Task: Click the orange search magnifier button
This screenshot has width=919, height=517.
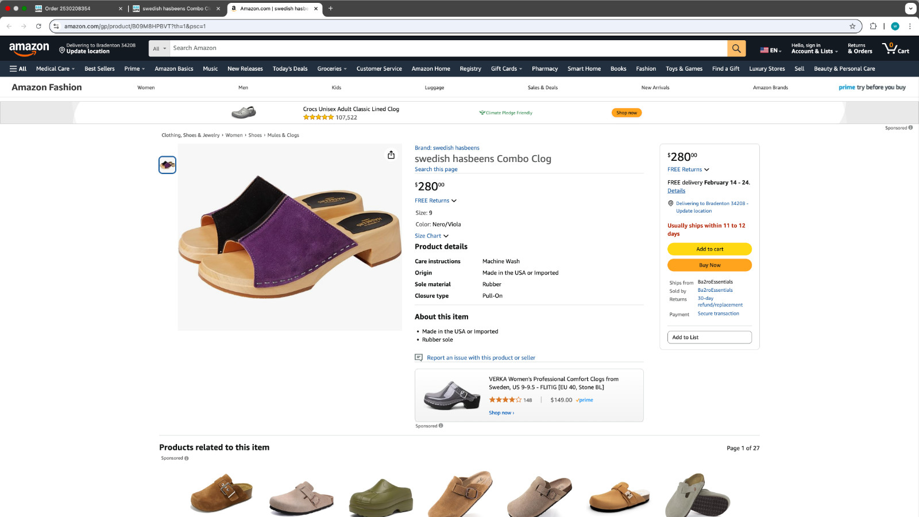Action: click(x=736, y=48)
